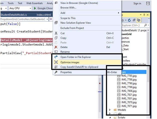Choose Rename in context menu
Image resolution: width=157 pixels, height=119 pixels.
(x=65, y=52)
